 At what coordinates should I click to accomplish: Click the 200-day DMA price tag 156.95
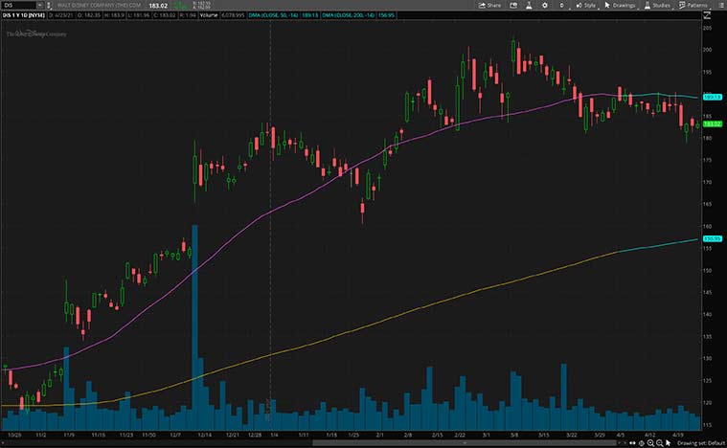712,239
